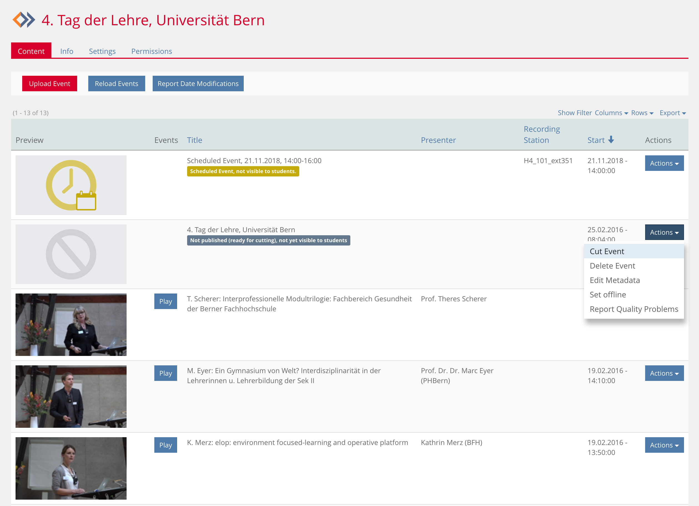Play the T. Scherer recording

coord(165,302)
